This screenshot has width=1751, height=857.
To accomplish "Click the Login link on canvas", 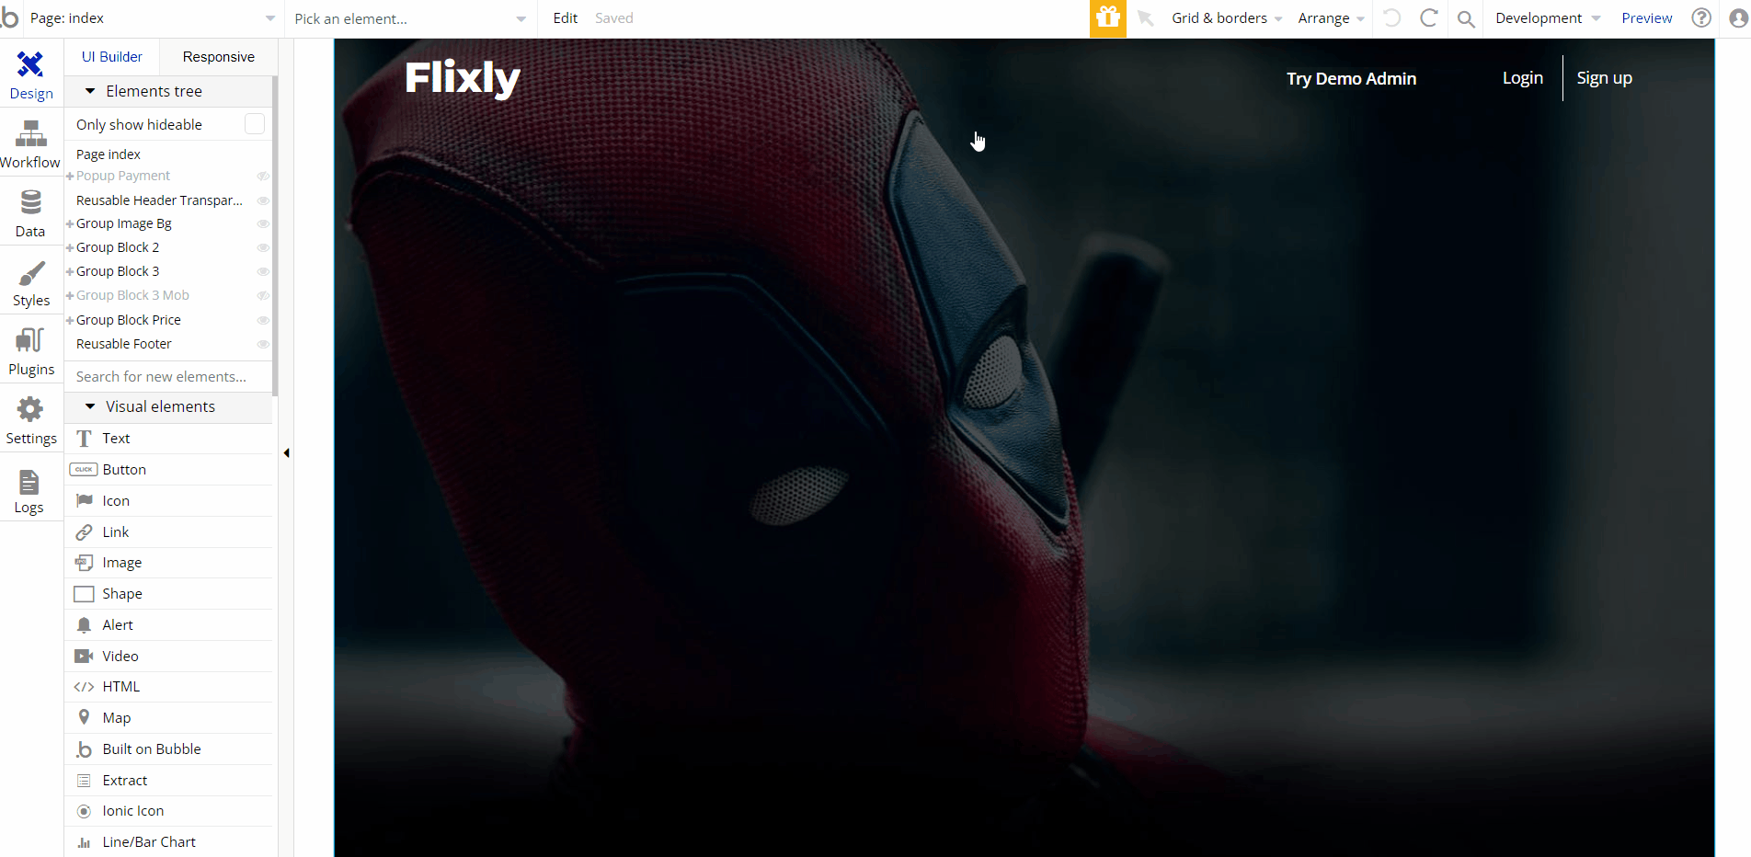I will pyautogui.click(x=1522, y=78).
